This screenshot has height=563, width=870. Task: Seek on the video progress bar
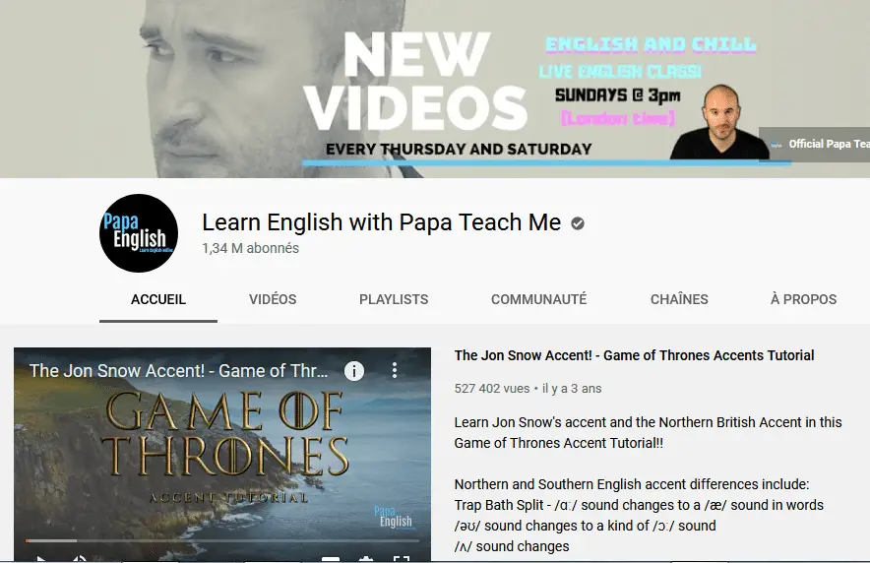222,540
